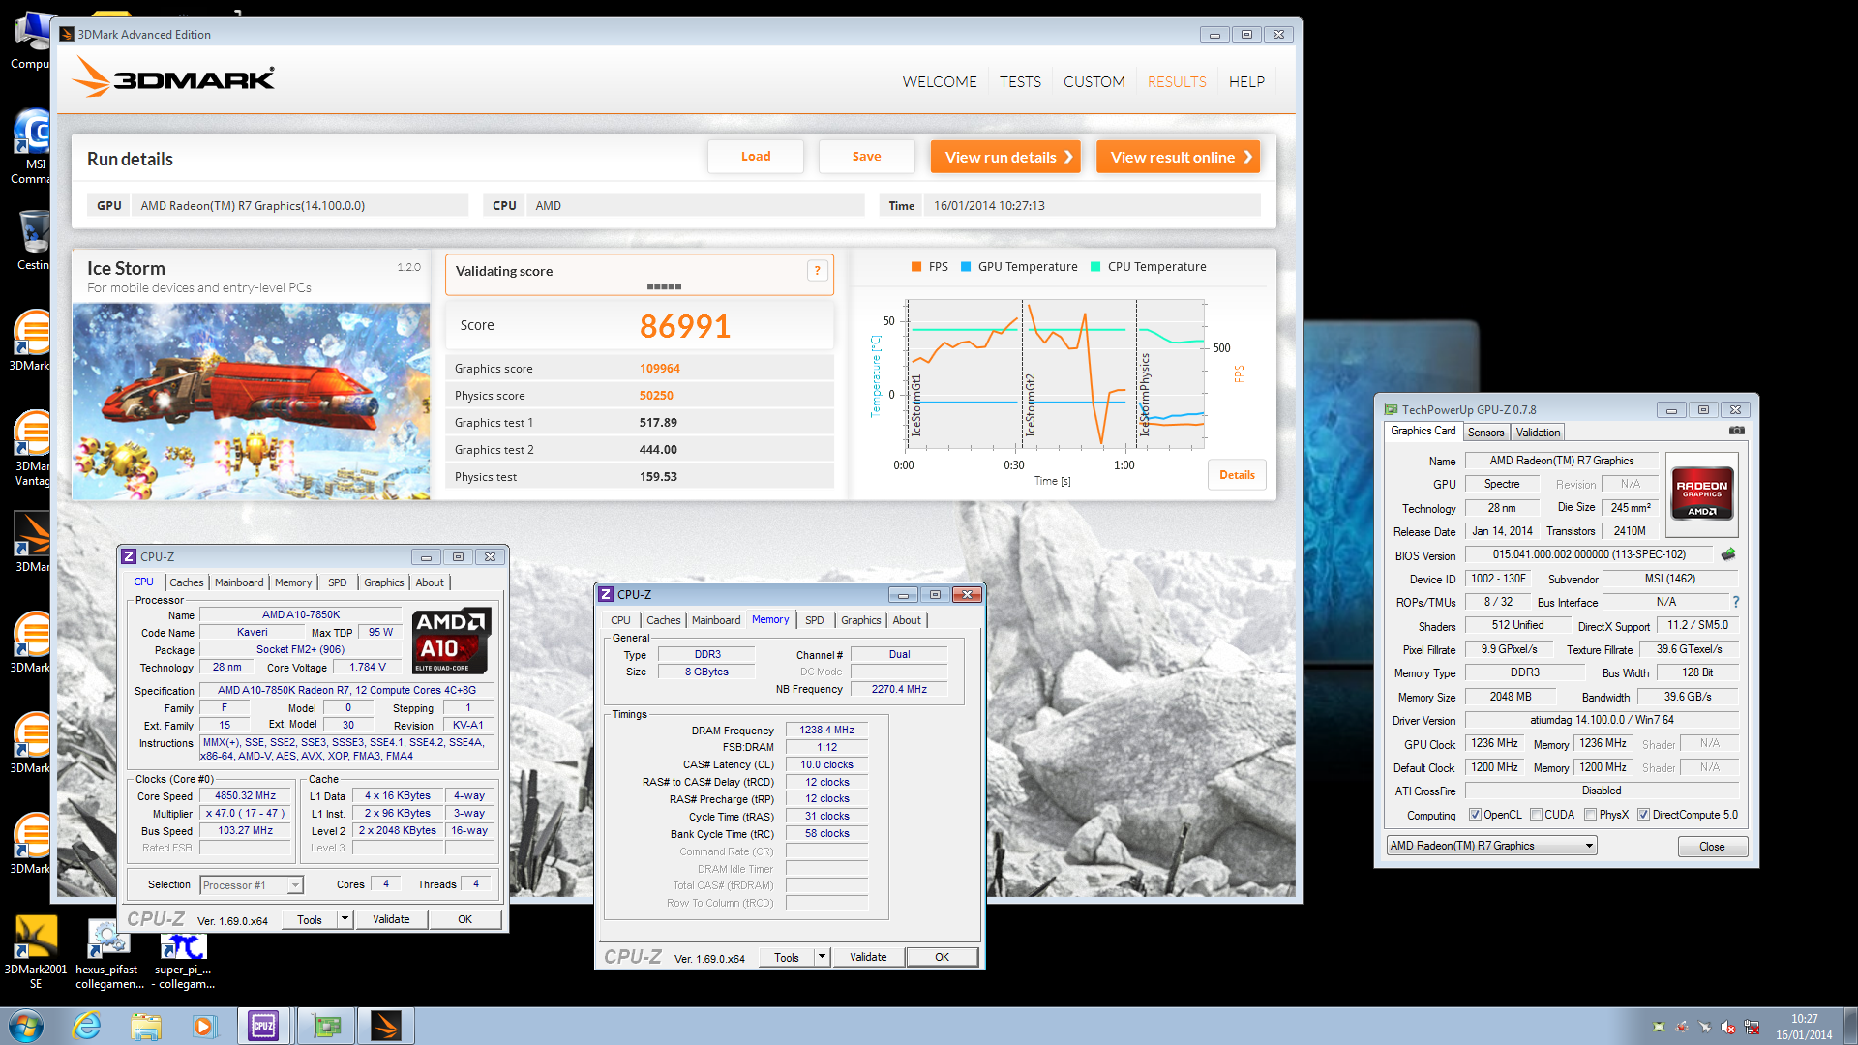
Task: Open 3DMark2001 SE desktop shortcut
Action: tap(36, 953)
